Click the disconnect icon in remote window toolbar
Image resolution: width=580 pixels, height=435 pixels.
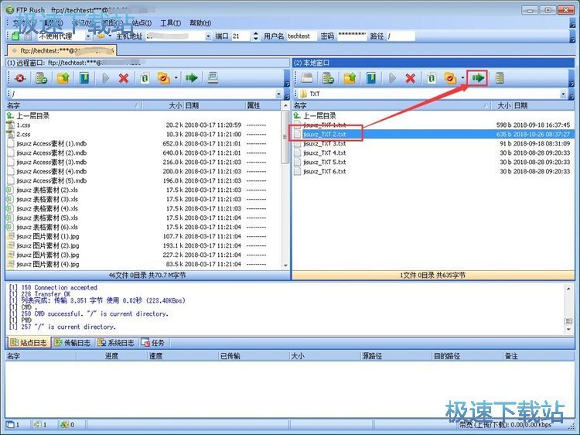click(19, 78)
